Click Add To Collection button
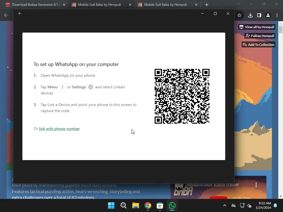This screenshot has height=212, width=283. 258,44
